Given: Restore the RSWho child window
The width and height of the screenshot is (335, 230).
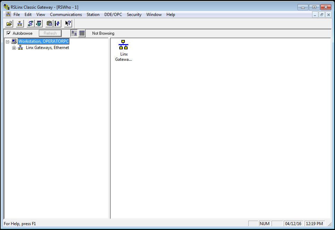Looking at the screenshot, I should point(322,15).
